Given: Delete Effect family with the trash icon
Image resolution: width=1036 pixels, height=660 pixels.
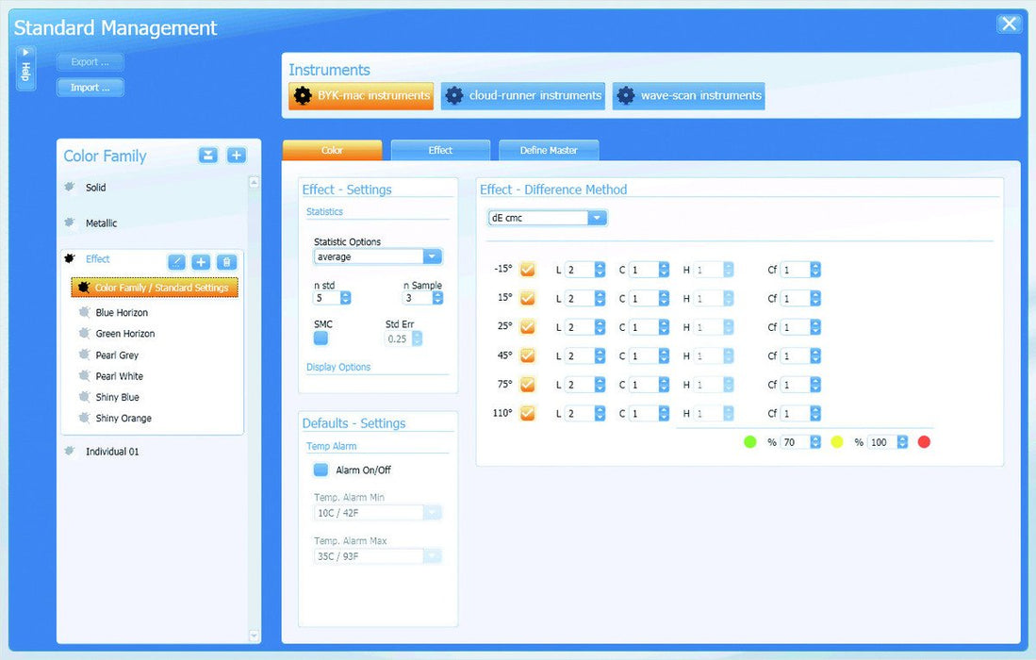Looking at the screenshot, I should coord(226,262).
